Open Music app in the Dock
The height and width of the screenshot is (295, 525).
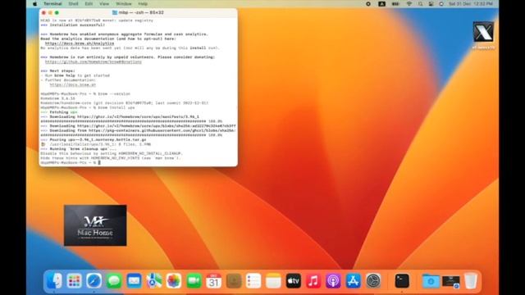click(x=313, y=280)
